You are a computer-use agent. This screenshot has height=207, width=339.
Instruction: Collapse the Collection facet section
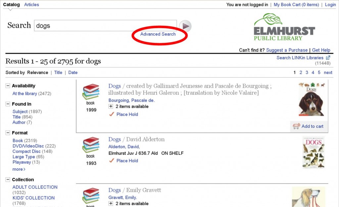[8, 179]
